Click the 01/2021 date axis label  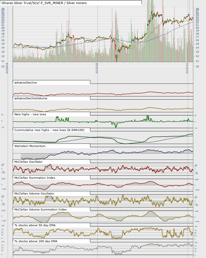coord(187,68)
